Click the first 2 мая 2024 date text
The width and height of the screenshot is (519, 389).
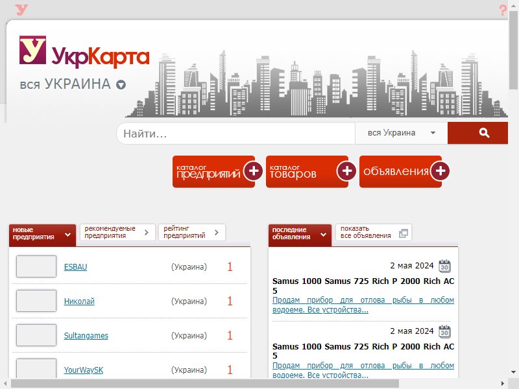412,266
